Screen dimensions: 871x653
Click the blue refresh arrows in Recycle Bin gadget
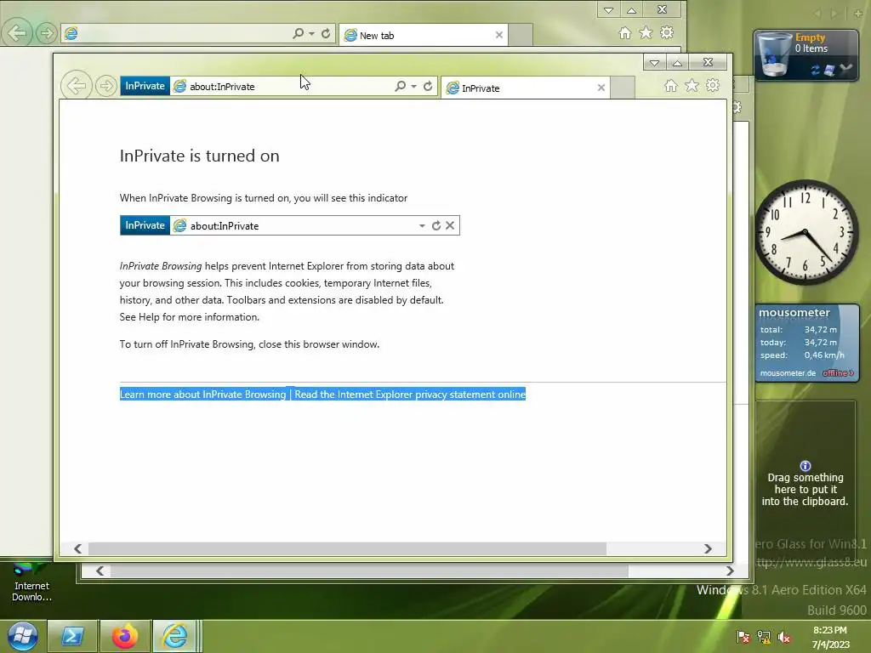click(x=815, y=70)
